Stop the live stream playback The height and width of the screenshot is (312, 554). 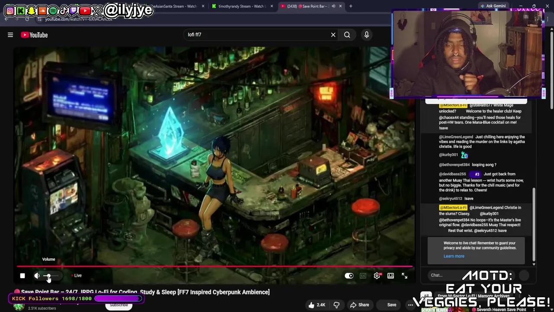point(23,276)
